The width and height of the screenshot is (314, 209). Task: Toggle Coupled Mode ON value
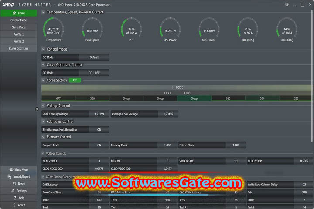coord(99,145)
